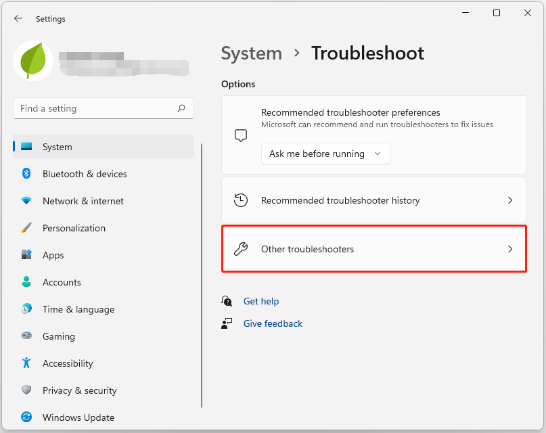Viewport: 546px width, 433px height.
Task: Open Privacy & security settings
Action: pyautogui.click(x=104, y=390)
